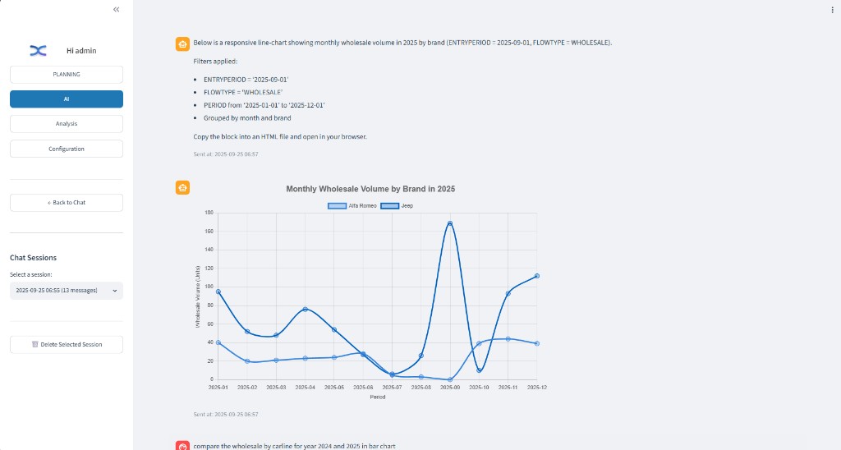This screenshot has width=841, height=450.
Task: Delete the selected session
Action: pos(67,344)
